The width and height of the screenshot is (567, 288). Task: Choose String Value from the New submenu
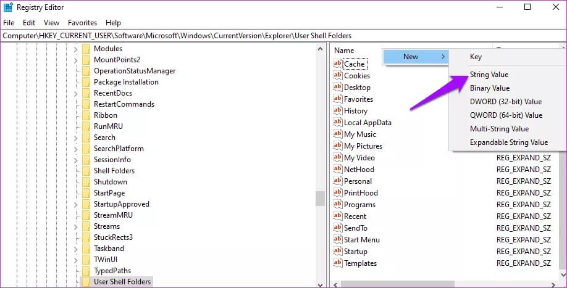(489, 75)
